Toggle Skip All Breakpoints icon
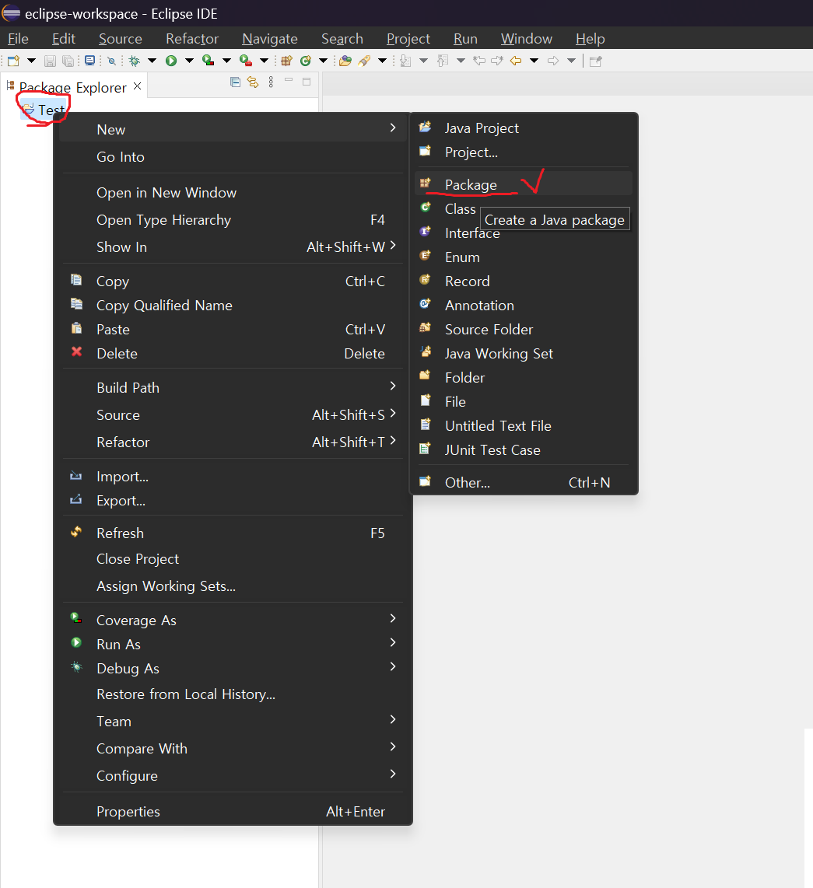Viewport: 813px width, 888px height. pyautogui.click(x=111, y=61)
